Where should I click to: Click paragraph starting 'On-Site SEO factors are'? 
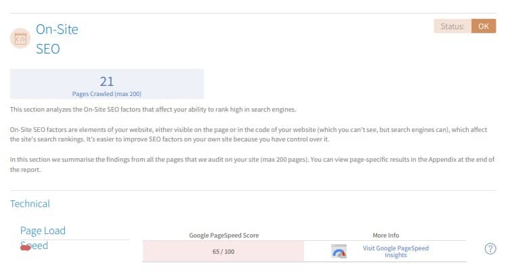tap(249, 135)
